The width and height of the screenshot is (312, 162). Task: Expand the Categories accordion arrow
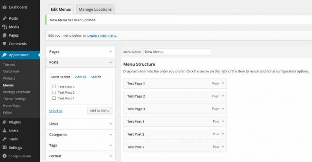point(111,135)
